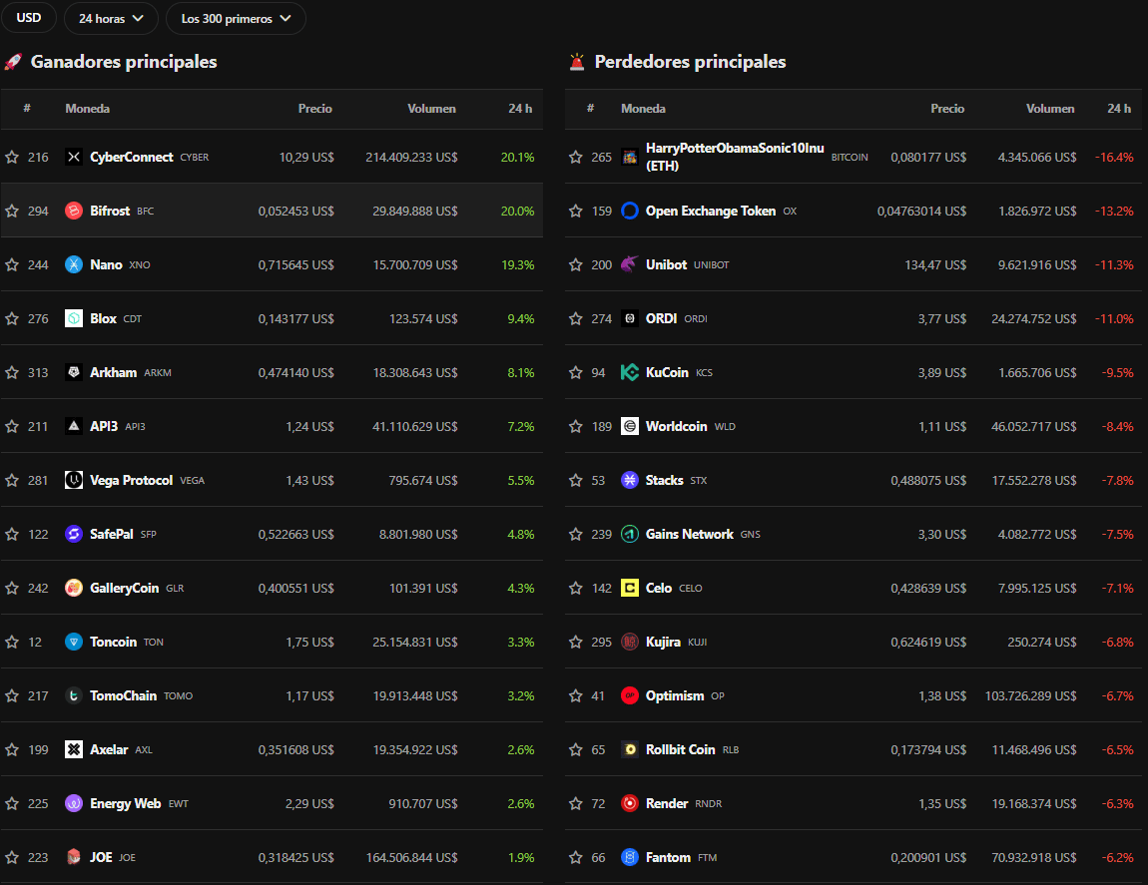The height and width of the screenshot is (885, 1148).
Task: Click the JOE coin logo icon
Action: [x=74, y=857]
